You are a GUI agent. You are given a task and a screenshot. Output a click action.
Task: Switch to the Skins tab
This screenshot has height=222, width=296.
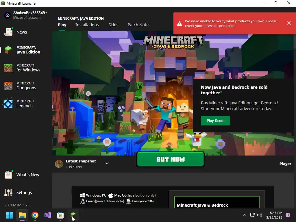coord(113,25)
